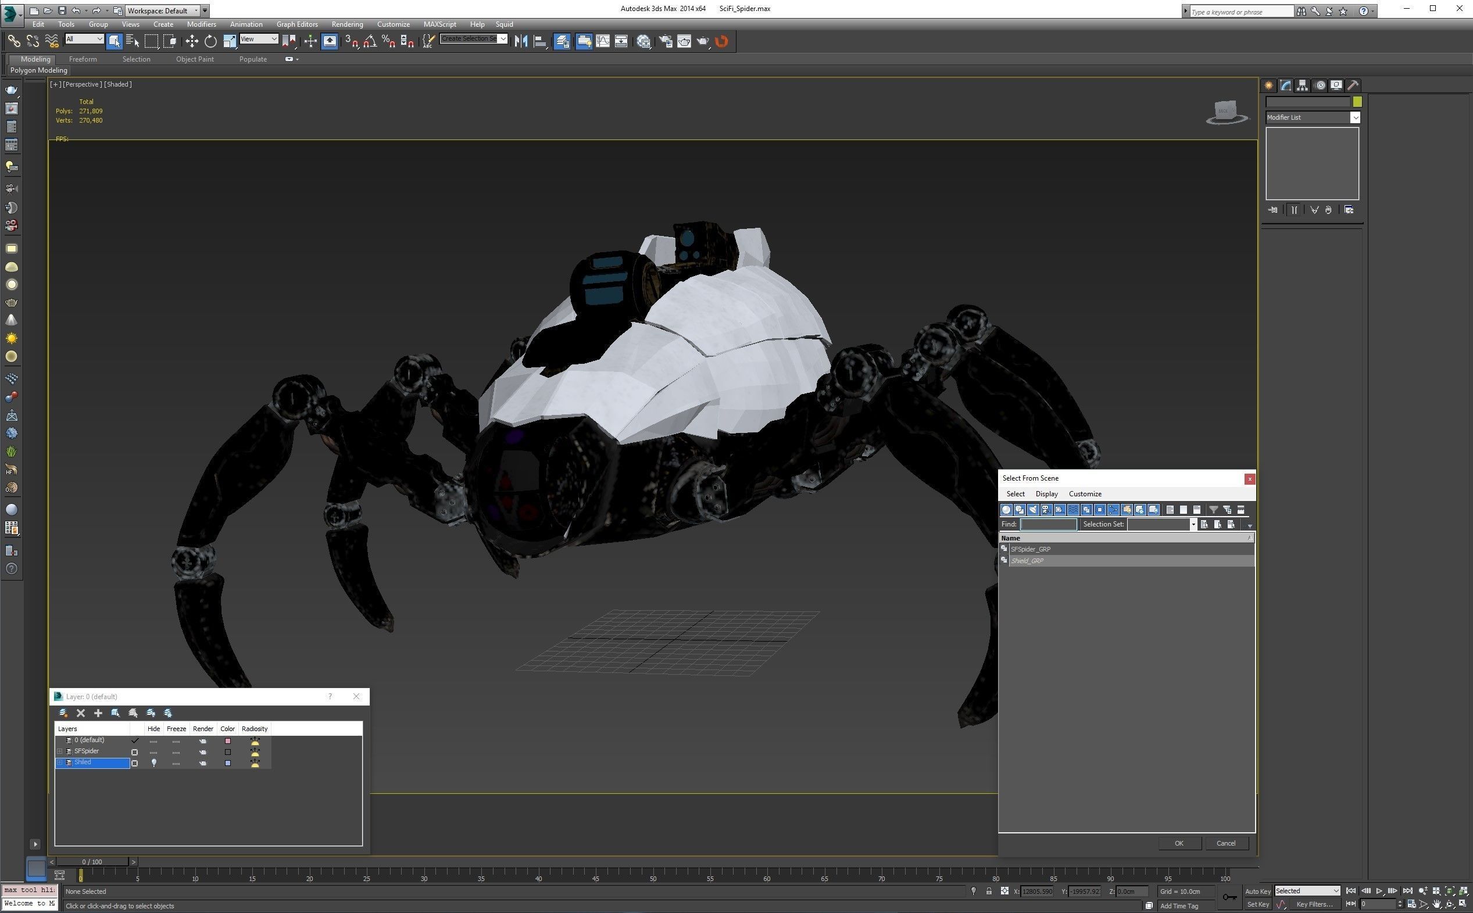Open the Selected key mode dropdown
1473x913 pixels.
click(x=1307, y=891)
